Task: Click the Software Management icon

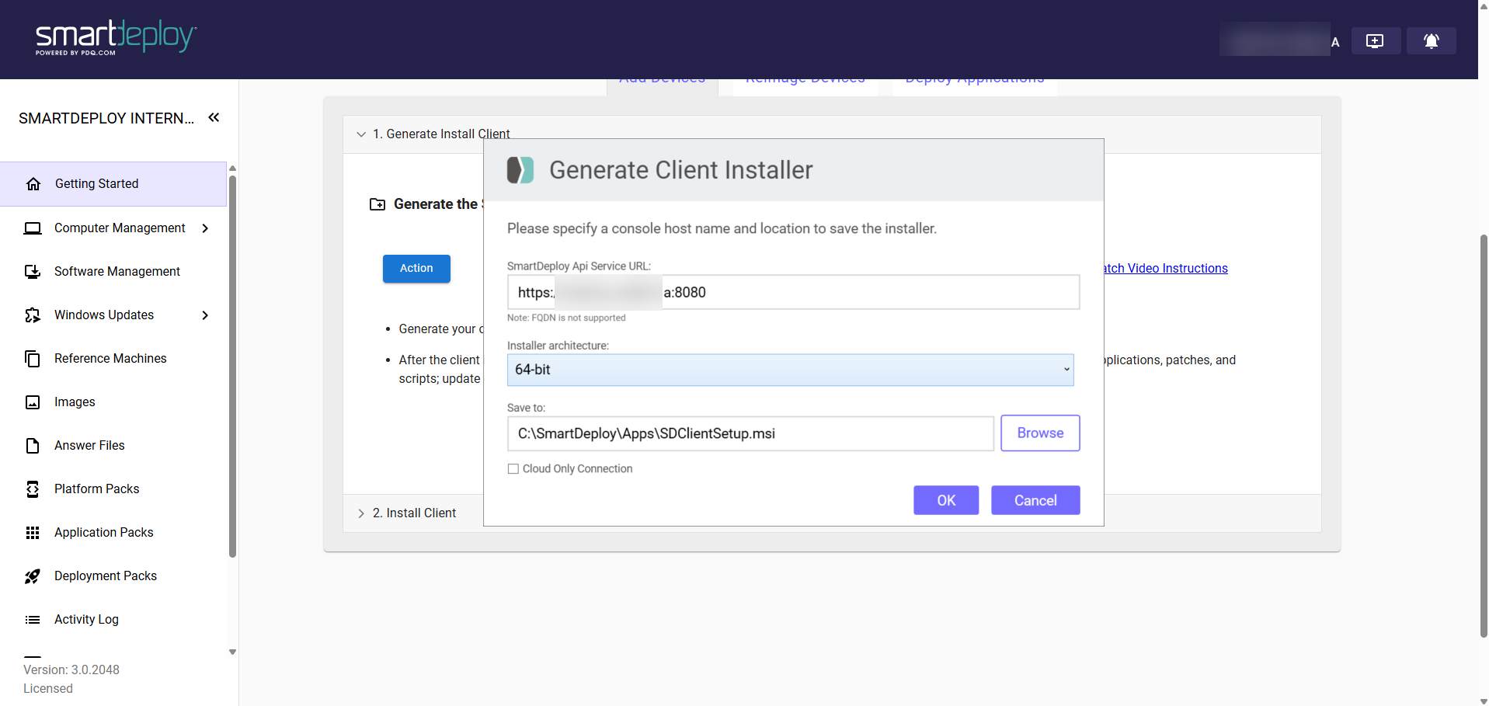Action: pyautogui.click(x=33, y=272)
